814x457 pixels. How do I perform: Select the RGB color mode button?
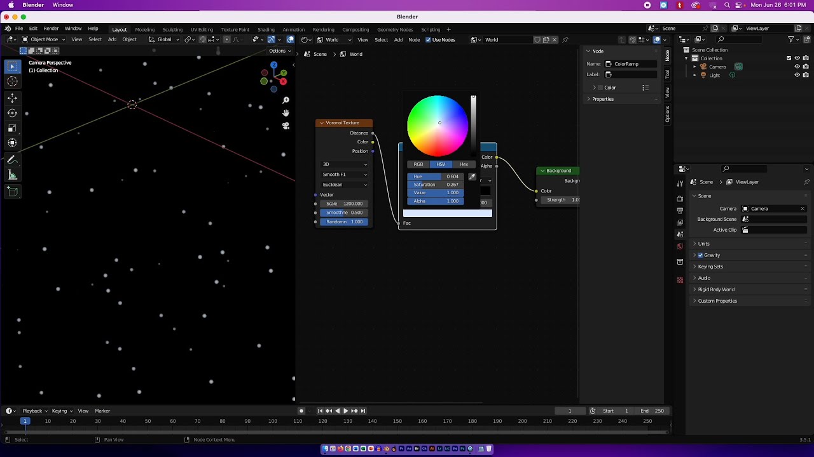pos(418,164)
